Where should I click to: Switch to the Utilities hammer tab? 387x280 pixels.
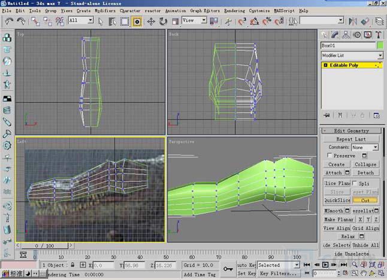(379, 35)
